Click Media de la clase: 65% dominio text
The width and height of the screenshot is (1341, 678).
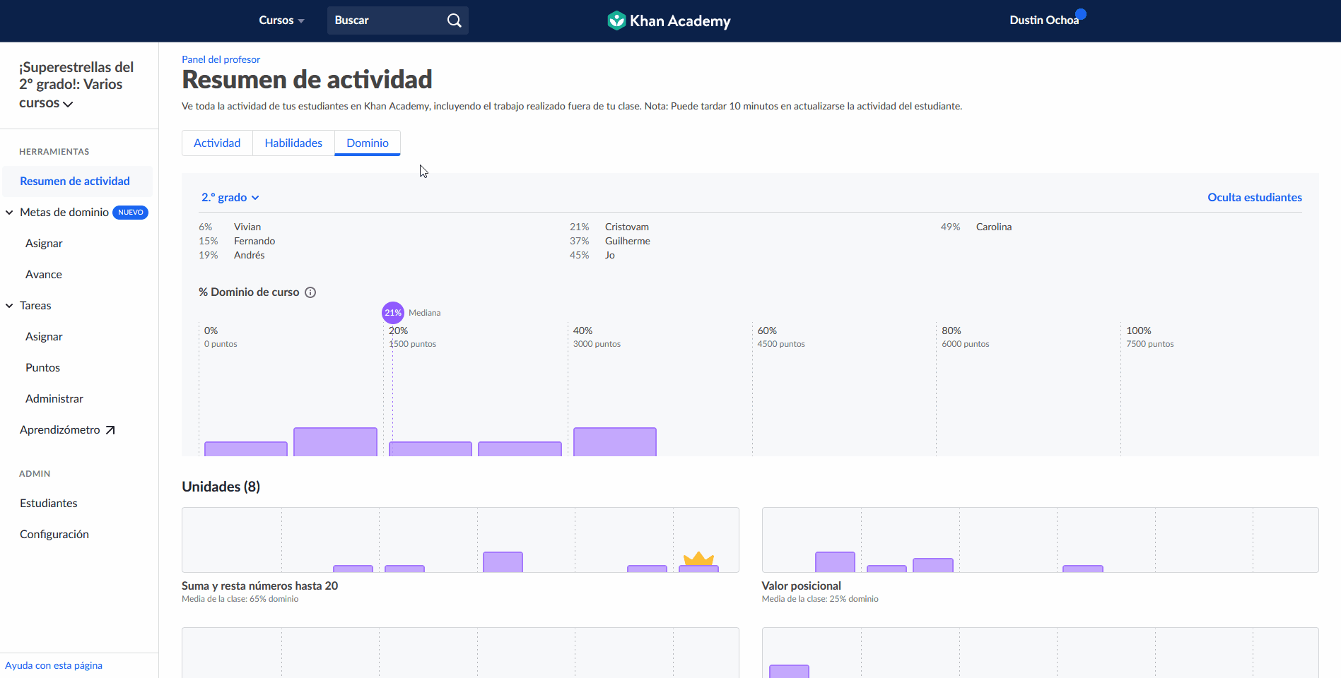pos(240,599)
